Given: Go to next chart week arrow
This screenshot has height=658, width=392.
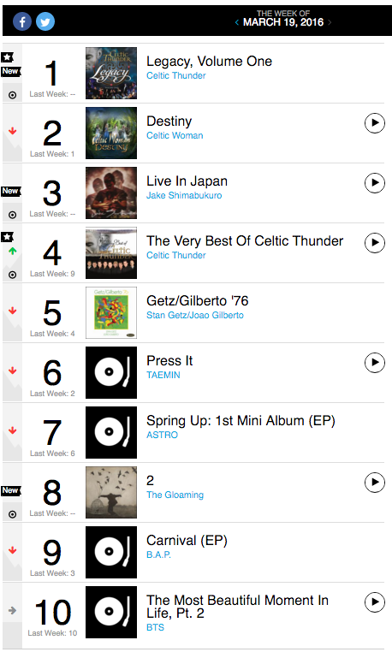Looking at the screenshot, I should pos(330,22).
